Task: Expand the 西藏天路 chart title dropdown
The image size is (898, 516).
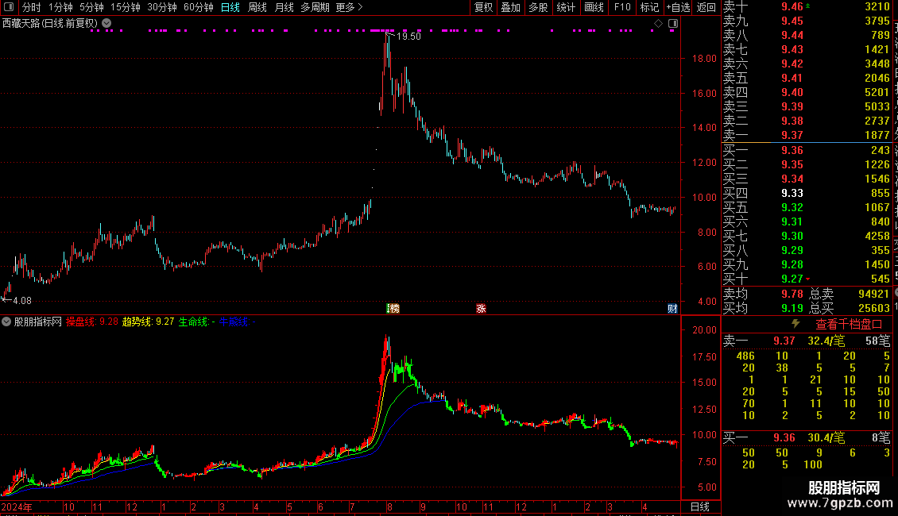Action: point(106,24)
